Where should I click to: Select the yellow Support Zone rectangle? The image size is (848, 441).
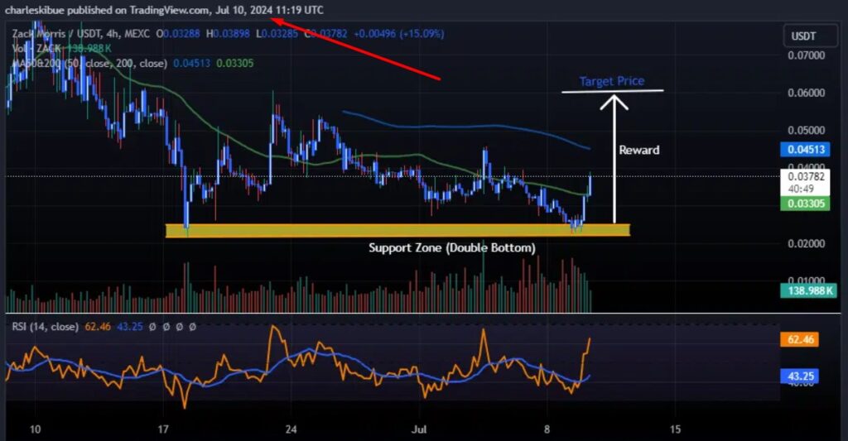click(397, 230)
